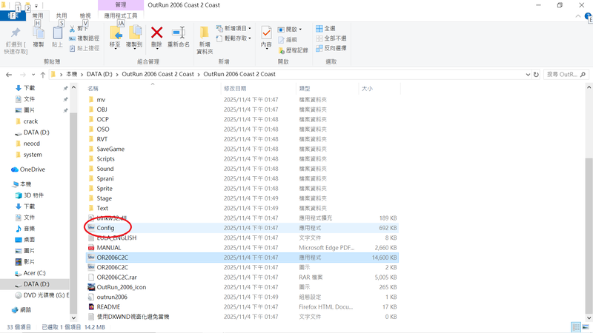This screenshot has height=333, width=593.
Task: Click the Rename icon
Action: click(x=179, y=33)
